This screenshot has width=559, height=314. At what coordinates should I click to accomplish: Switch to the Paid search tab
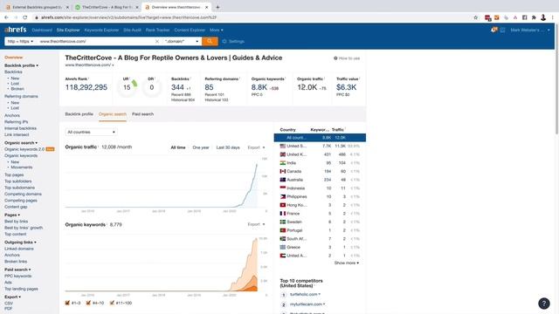[142, 114]
